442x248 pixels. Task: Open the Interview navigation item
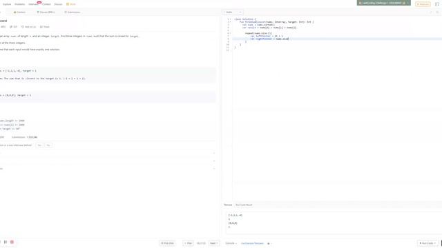pos(33,4)
